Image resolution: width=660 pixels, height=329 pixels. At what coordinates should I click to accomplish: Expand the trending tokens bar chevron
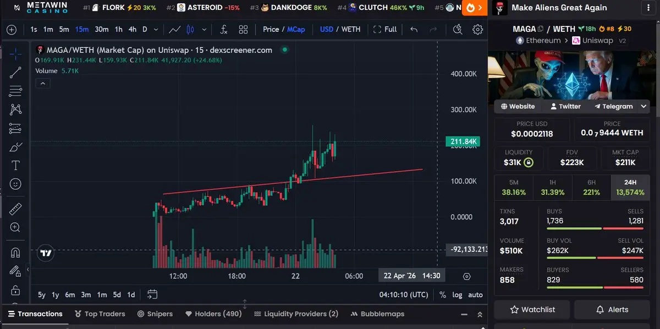[481, 8]
